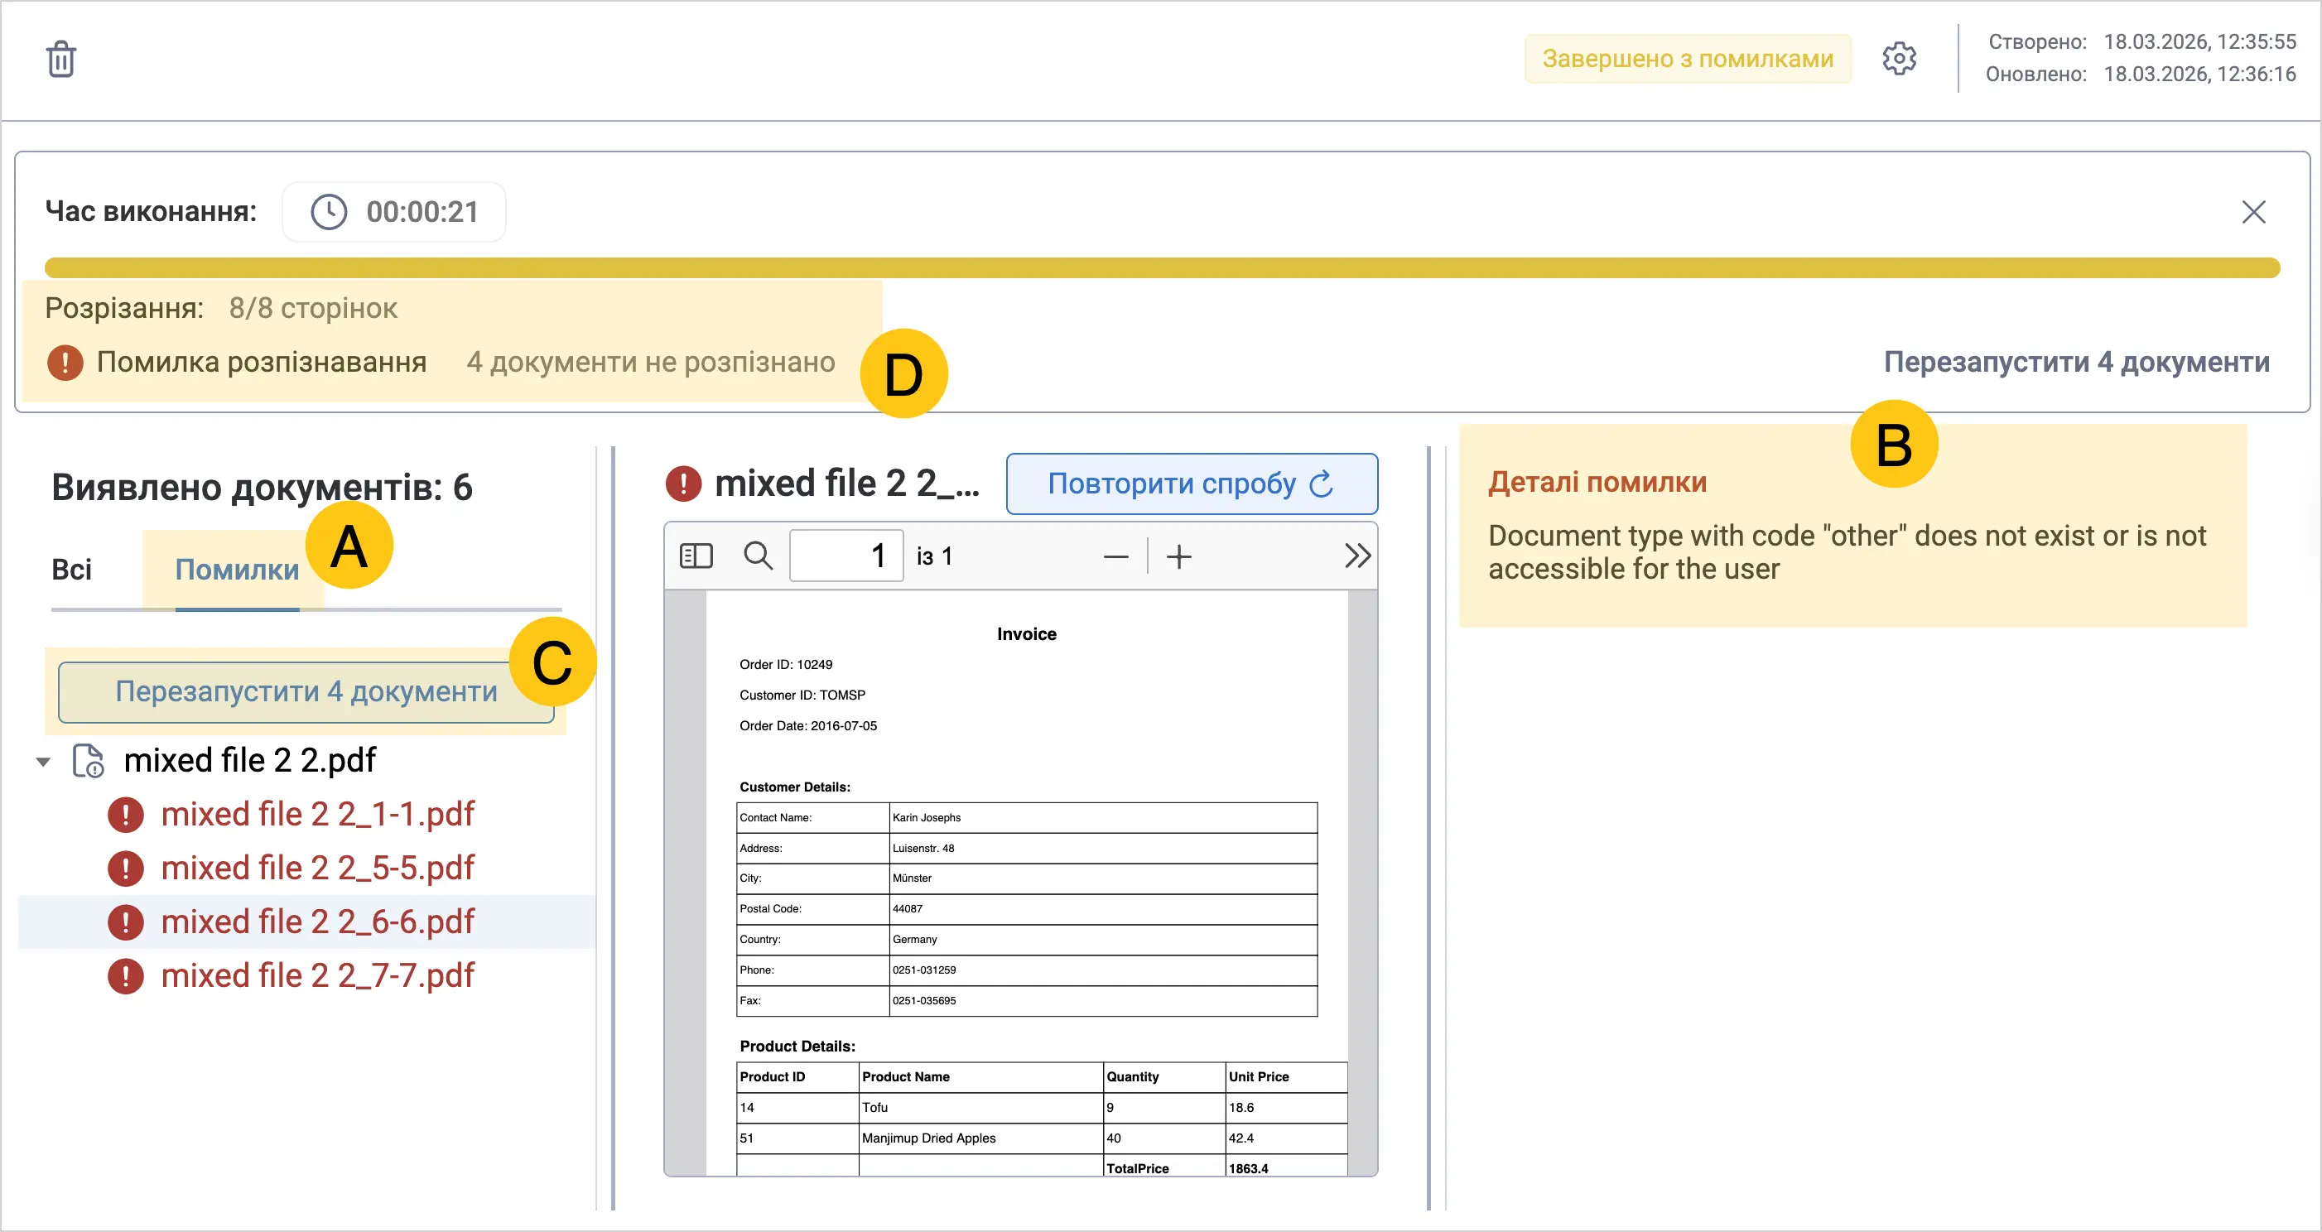Click Повторити спробу retry button
The height and width of the screenshot is (1232, 2322).
(x=1192, y=484)
